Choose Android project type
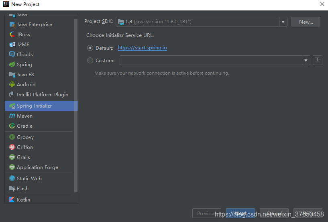 pyautogui.click(x=39, y=85)
